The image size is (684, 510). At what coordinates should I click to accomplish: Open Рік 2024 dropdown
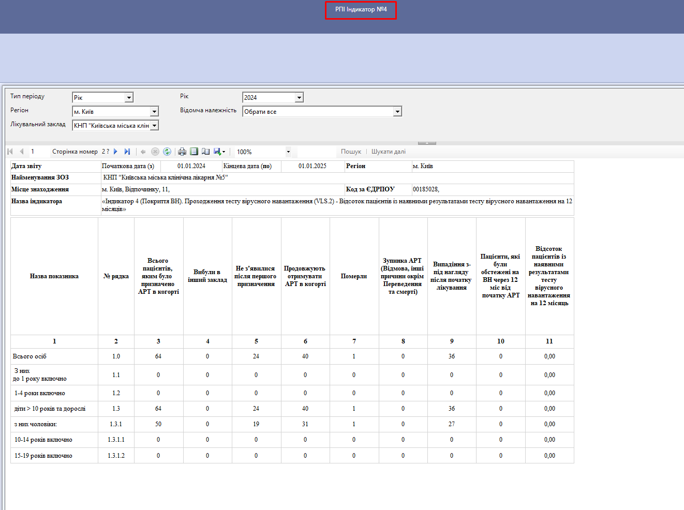[299, 97]
